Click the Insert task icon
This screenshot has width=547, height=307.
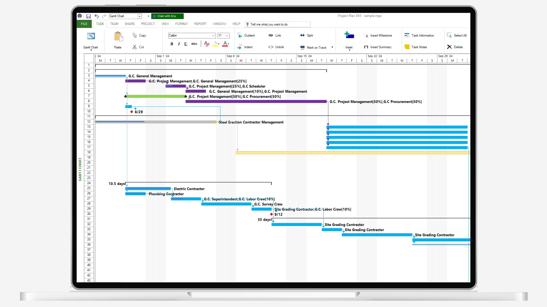349,35
